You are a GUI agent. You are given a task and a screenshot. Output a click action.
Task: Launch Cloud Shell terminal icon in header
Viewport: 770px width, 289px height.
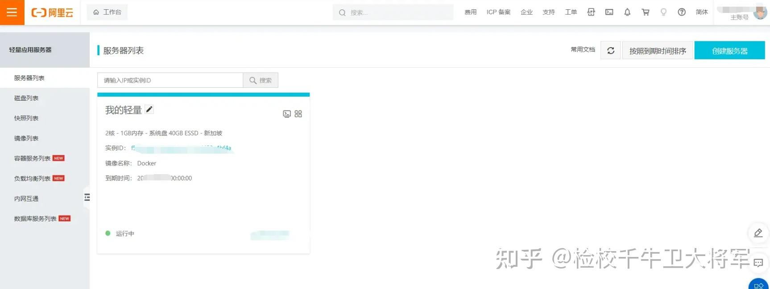609,12
